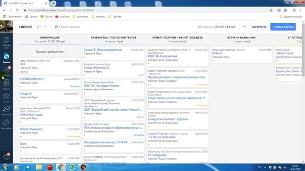Click the page vertical scrollbar
Viewport: 305px width, 171px height.
(303, 49)
